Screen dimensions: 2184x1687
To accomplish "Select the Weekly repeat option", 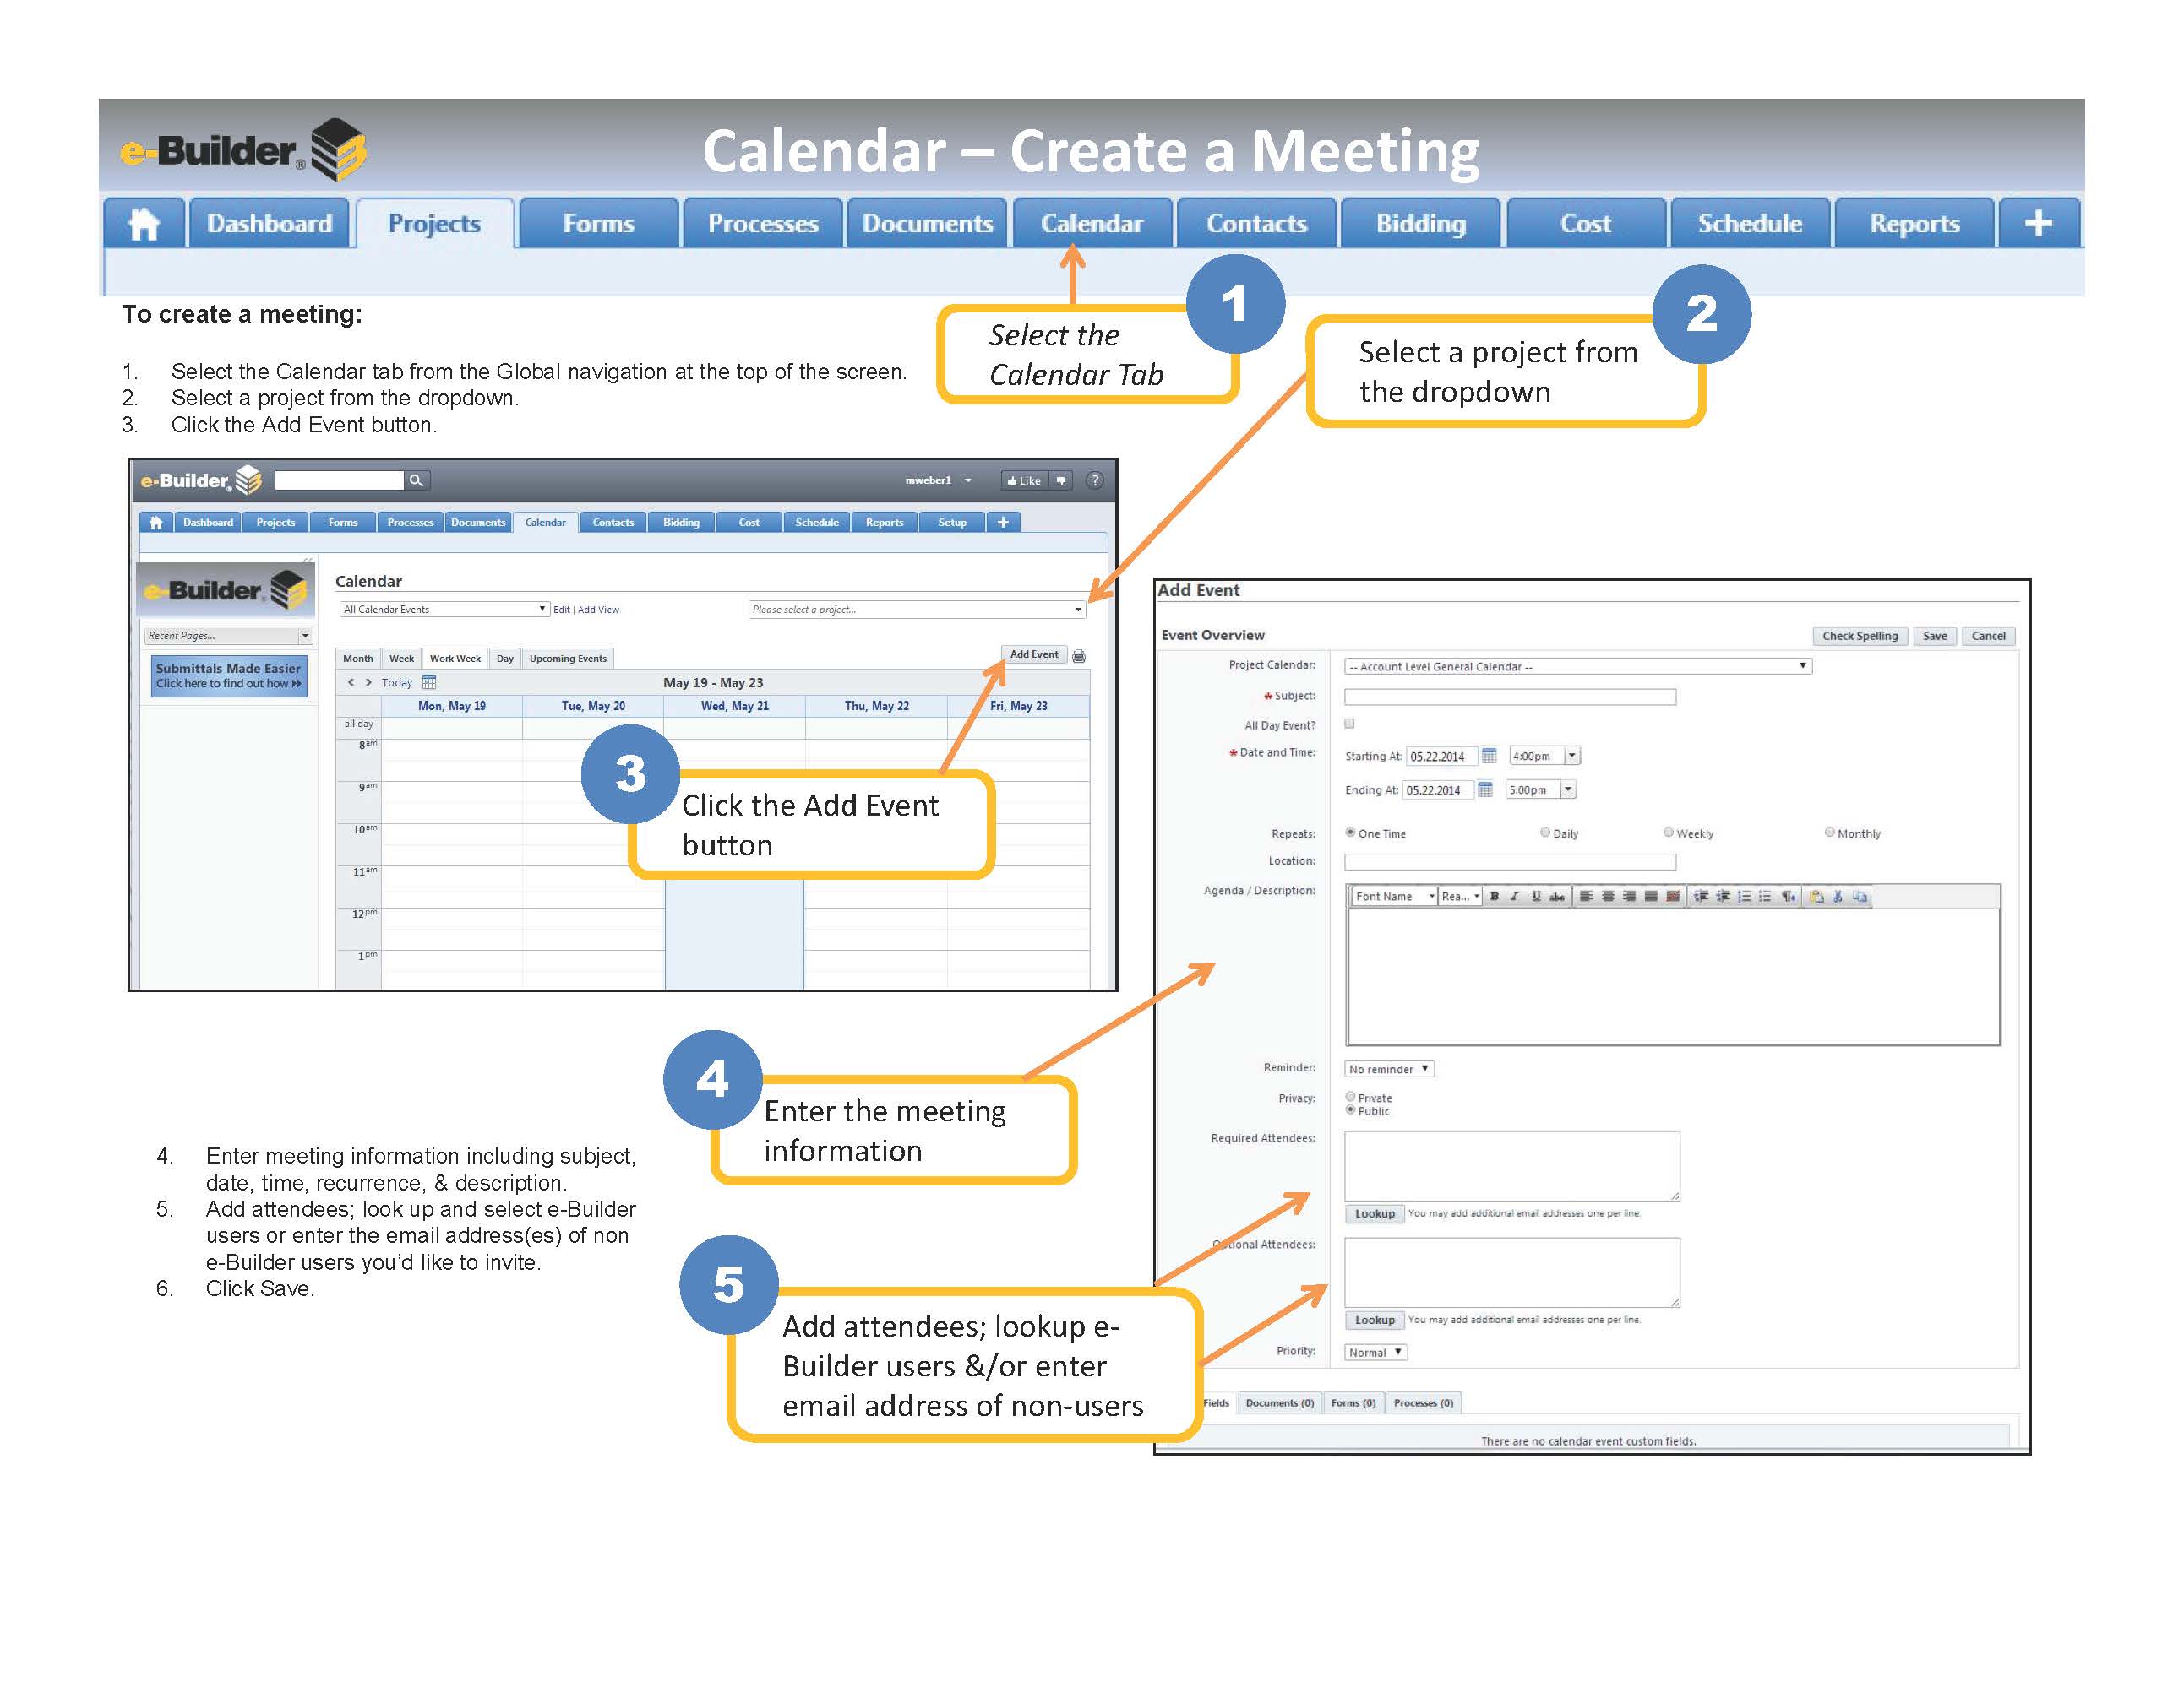I will tap(1669, 832).
